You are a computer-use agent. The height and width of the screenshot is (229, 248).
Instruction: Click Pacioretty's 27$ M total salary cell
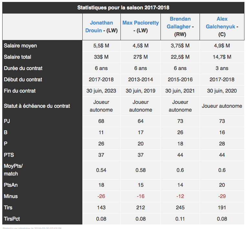(x=140, y=57)
